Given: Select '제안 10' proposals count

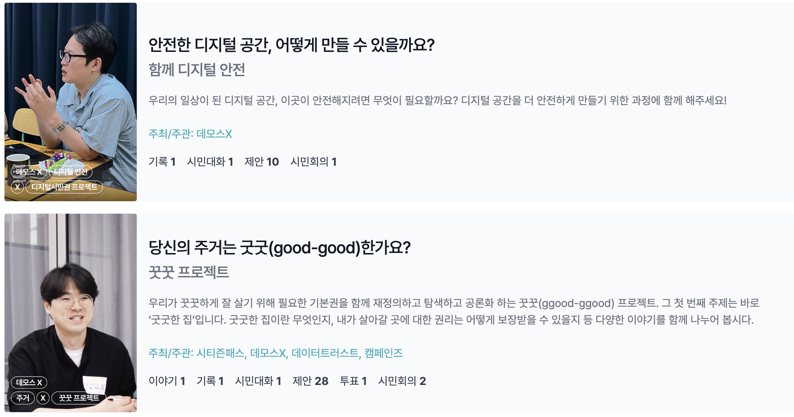Looking at the screenshot, I should point(262,162).
